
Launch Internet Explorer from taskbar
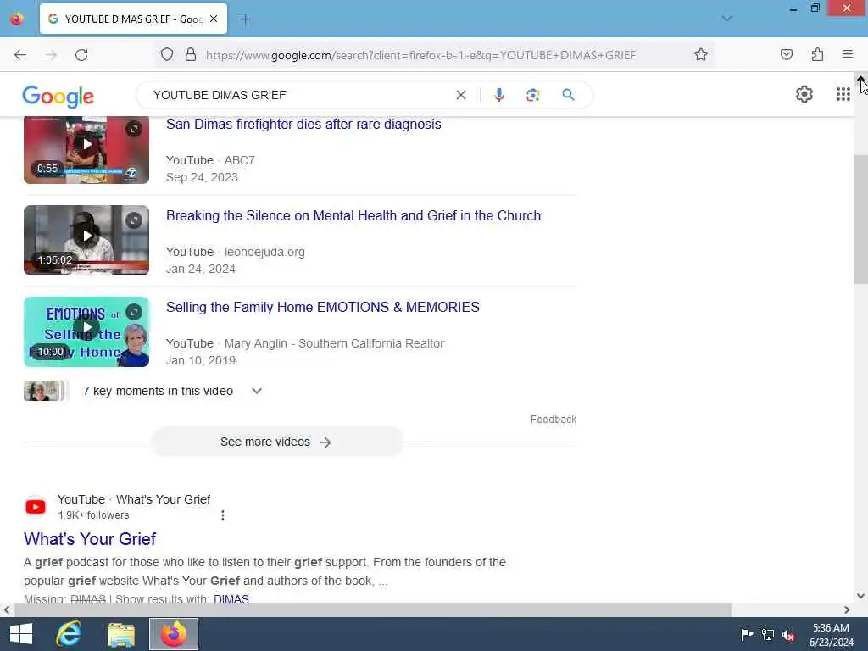(69, 634)
